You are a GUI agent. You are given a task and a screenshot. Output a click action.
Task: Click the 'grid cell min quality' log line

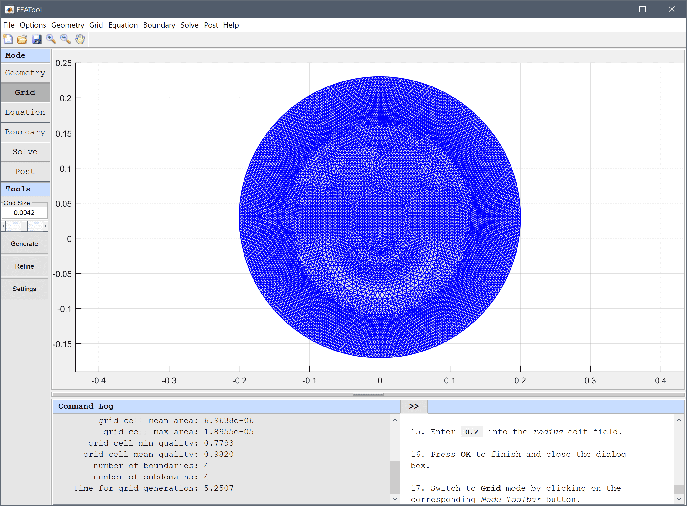pos(161,443)
